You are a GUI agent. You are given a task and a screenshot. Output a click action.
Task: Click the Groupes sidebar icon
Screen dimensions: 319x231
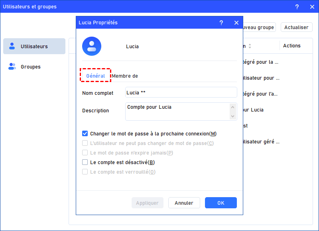tap(12, 67)
